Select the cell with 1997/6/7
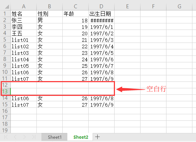 coord(101,66)
